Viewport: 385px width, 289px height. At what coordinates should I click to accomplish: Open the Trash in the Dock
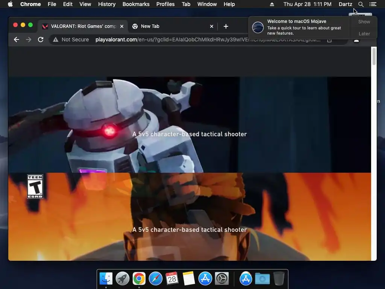[x=279, y=278]
